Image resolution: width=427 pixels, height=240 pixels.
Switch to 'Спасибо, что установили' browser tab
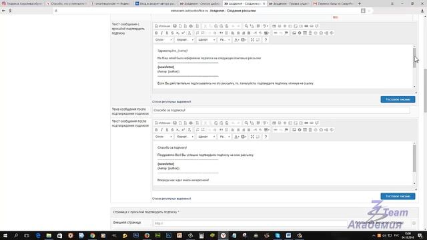[67, 3]
